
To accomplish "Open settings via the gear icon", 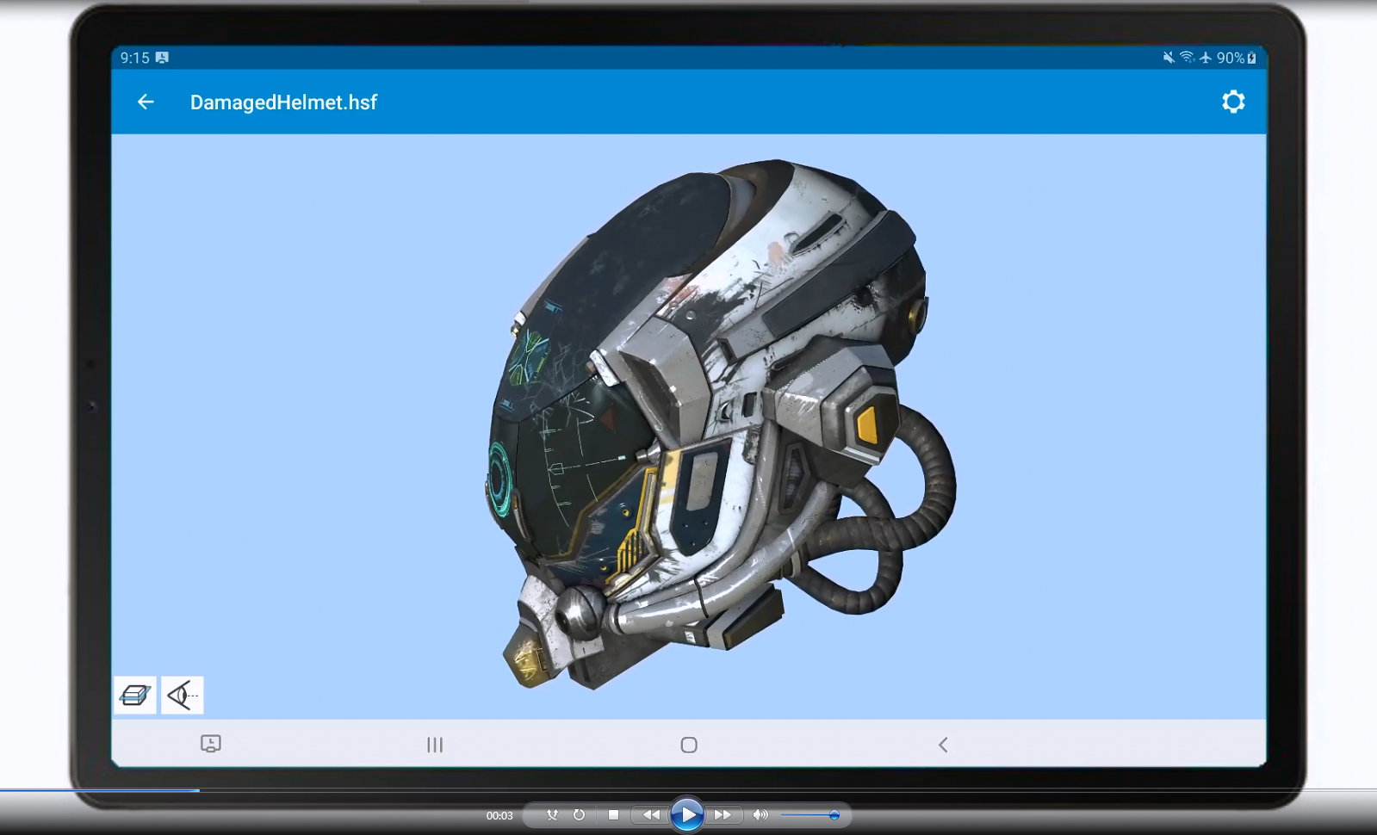I will (1233, 102).
